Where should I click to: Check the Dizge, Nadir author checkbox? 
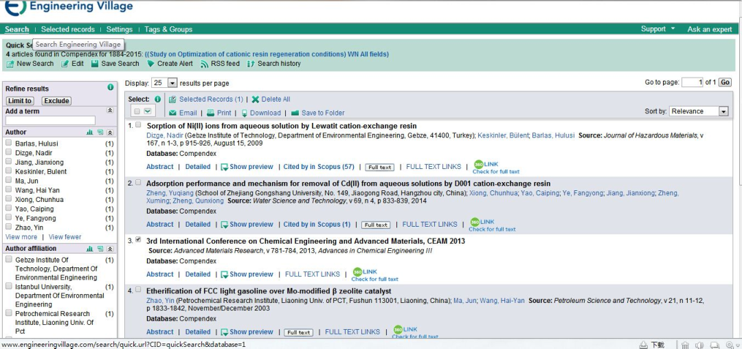click(8, 153)
